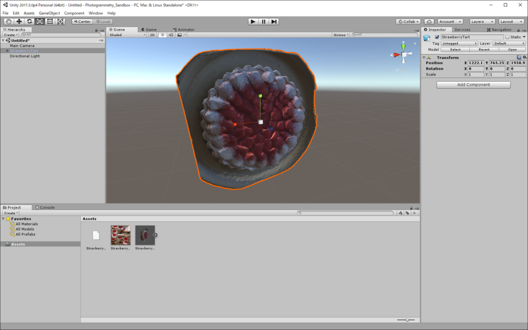The height and width of the screenshot is (330, 528).
Task: Enable the Static checkbox
Action: 507,37
